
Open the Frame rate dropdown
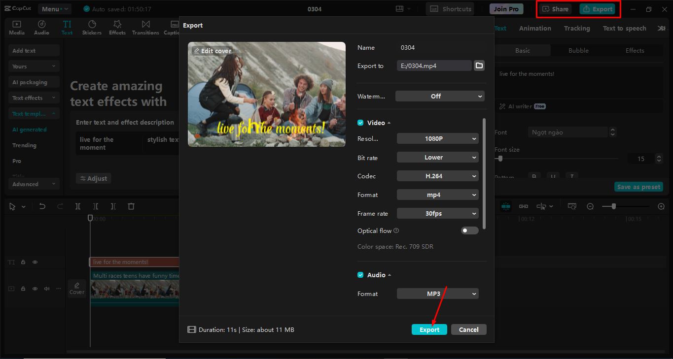point(437,213)
